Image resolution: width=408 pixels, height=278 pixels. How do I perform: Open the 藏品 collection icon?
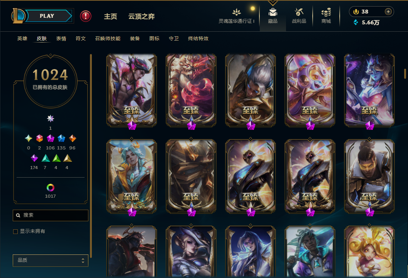(x=273, y=12)
